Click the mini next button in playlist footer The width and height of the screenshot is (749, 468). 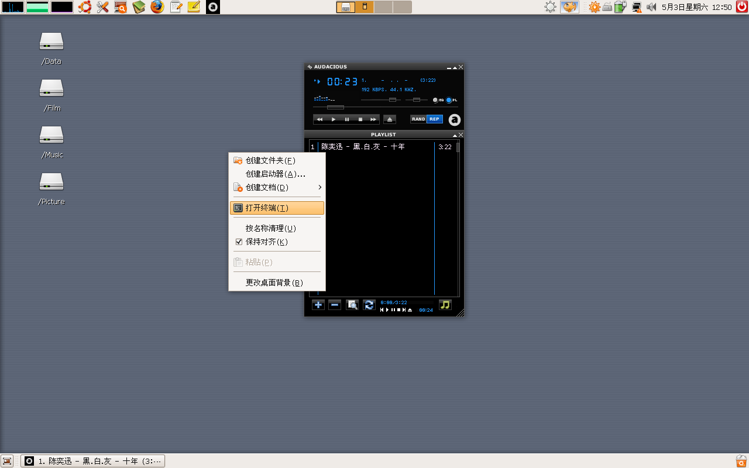(404, 310)
